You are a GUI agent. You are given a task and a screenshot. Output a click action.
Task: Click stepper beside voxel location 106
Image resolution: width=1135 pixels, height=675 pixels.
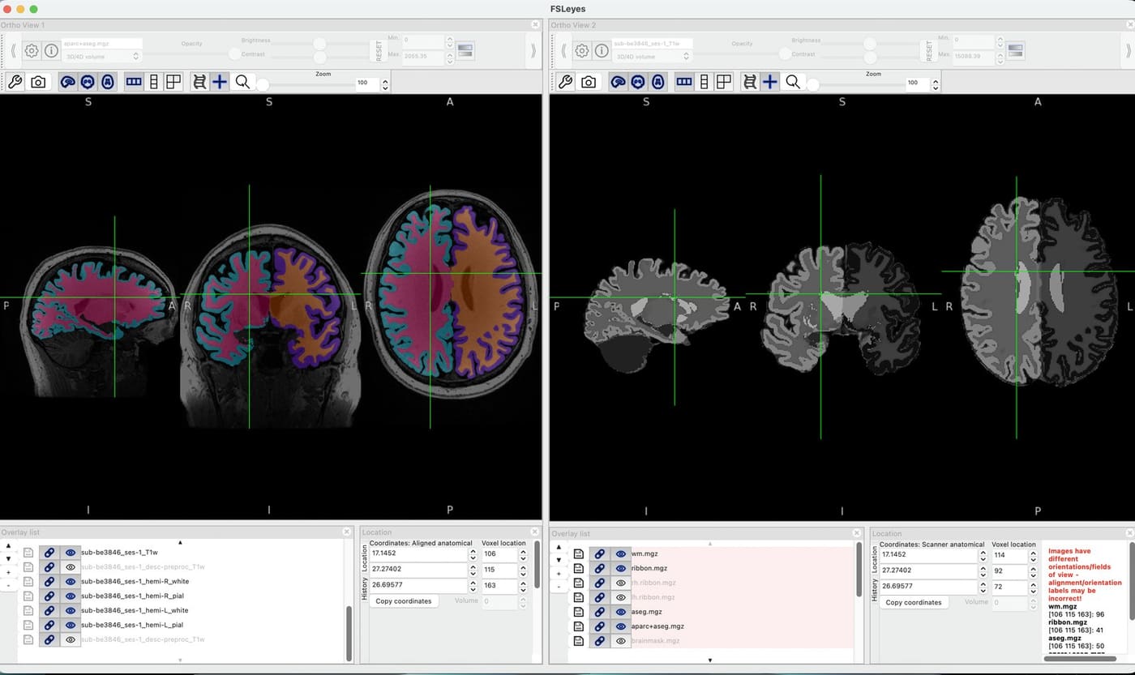point(523,555)
